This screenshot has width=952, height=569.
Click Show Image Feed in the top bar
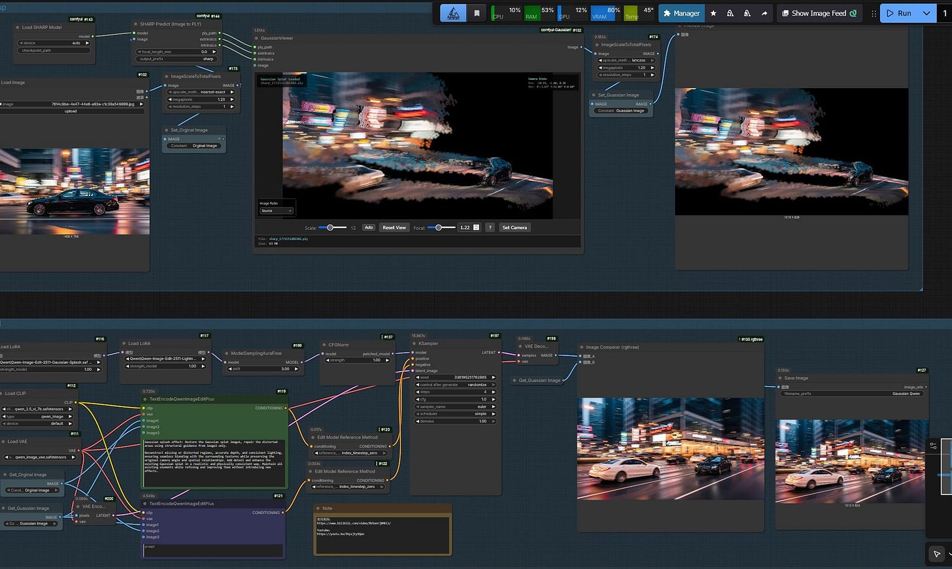tap(818, 13)
